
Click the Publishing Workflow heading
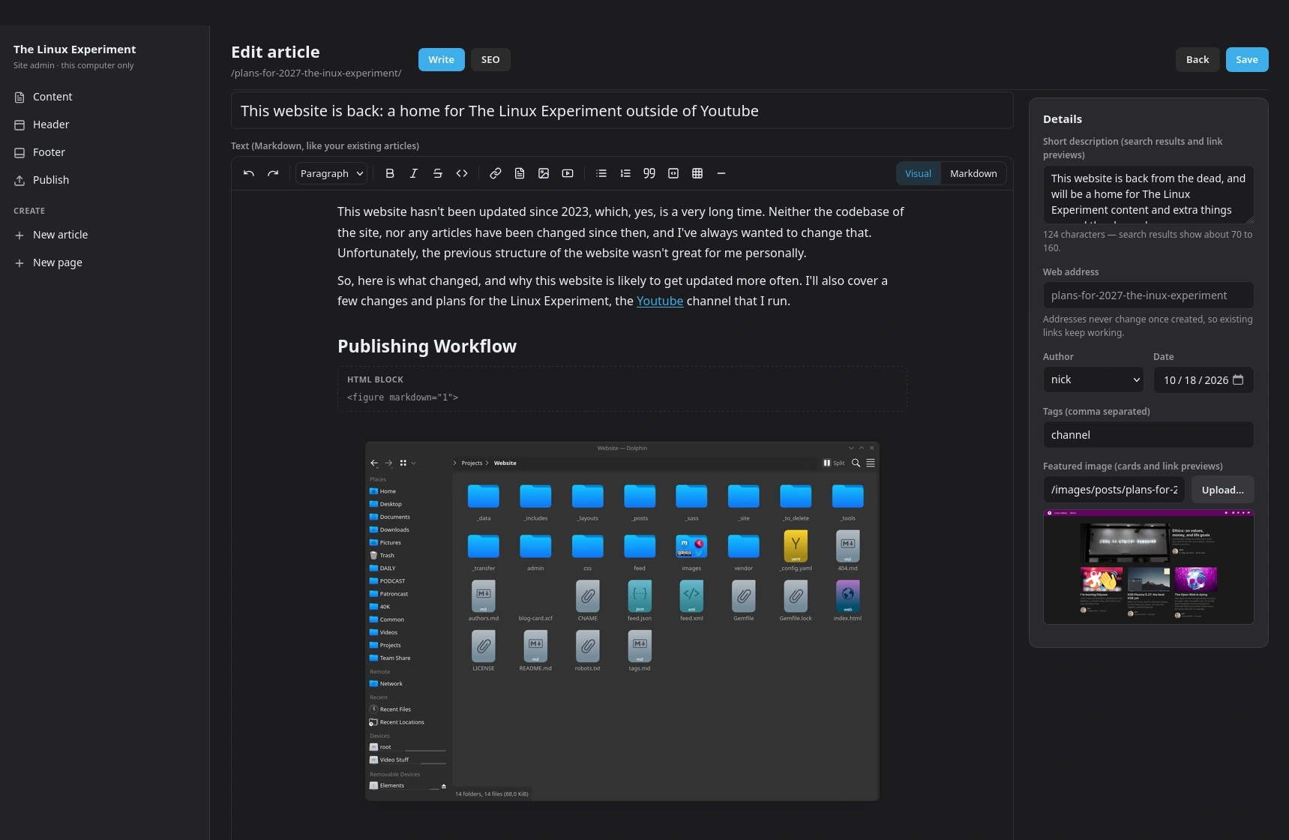(427, 346)
